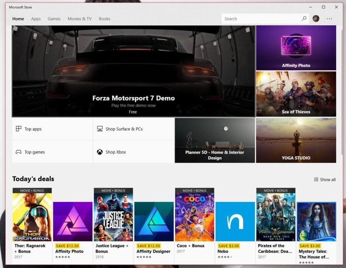The width and height of the screenshot is (346, 268).
Task: Open the Affinity Photo app icon in deals
Action: pyautogui.click(x=73, y=222)
